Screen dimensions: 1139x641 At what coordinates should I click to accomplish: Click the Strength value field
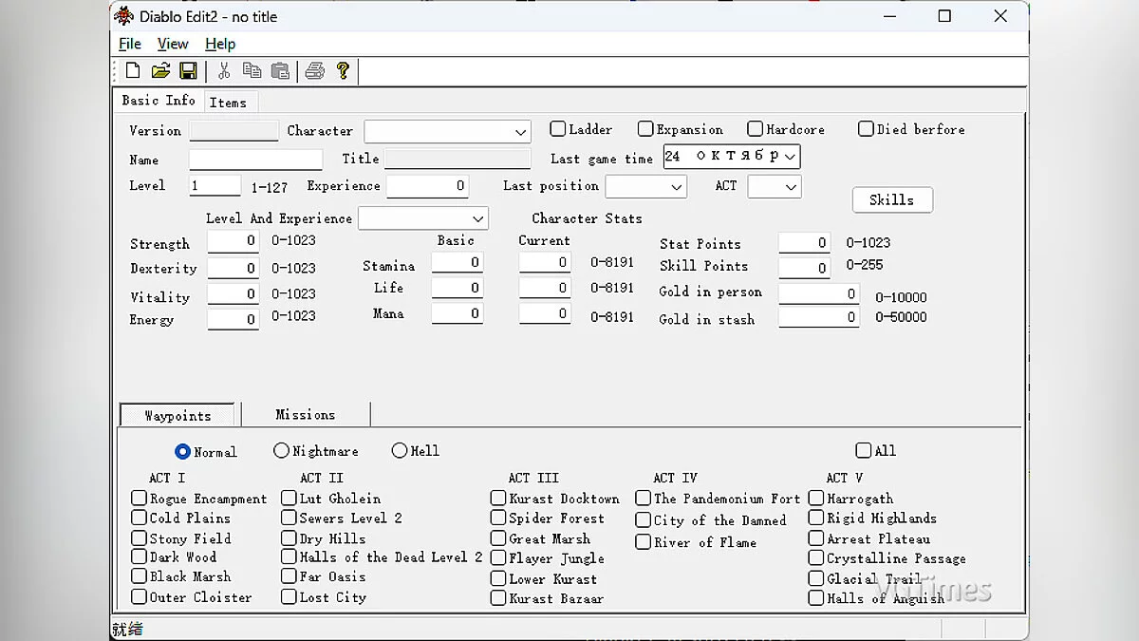[233, 241]
